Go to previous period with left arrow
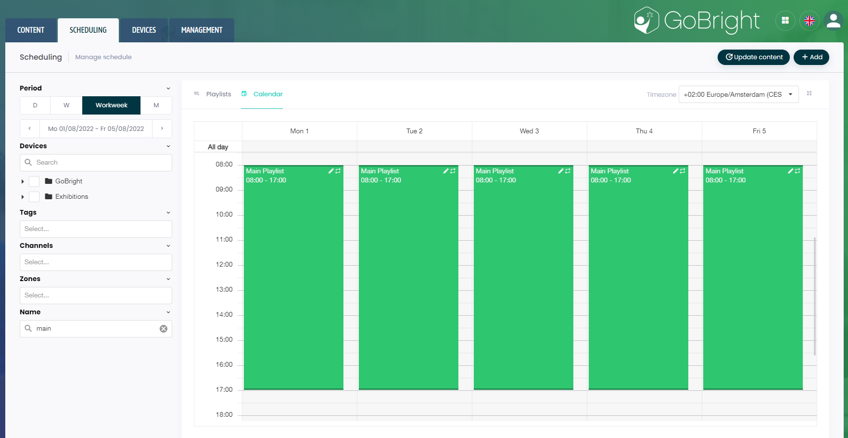This screenshot has width=848, height=438. coord(30,129)
